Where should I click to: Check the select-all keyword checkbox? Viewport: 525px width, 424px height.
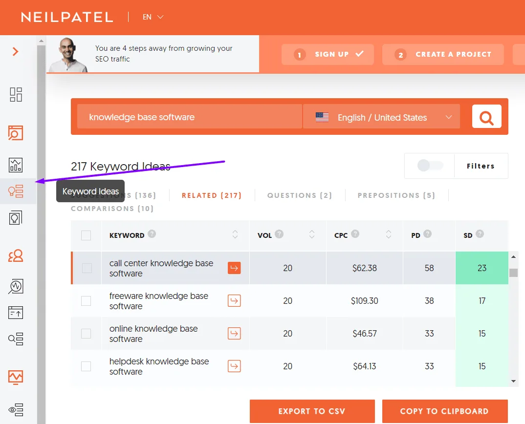click(x=86, y=235)
